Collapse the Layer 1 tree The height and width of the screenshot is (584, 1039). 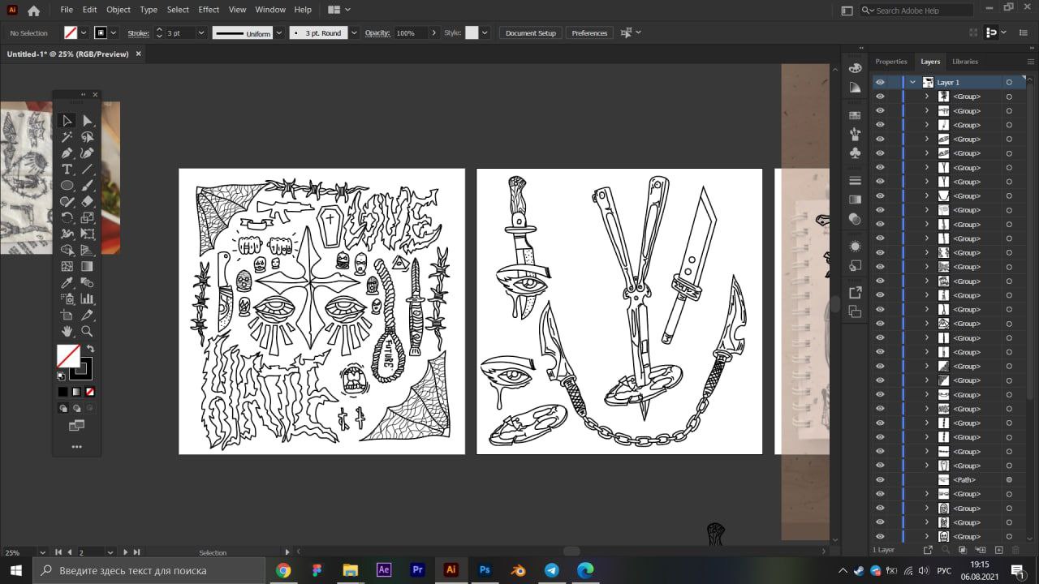(x=912, y=82)
